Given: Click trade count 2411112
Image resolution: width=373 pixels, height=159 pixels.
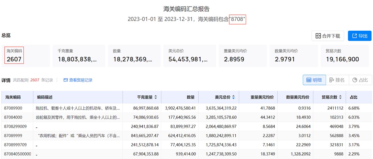Looking at the screenshot, I should click(335, 108).
